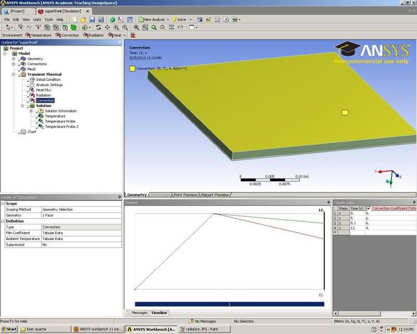The height and width of the screenshot is (334, 417).
Task: Open the Edit menu
Action: [x=16, y=19]
